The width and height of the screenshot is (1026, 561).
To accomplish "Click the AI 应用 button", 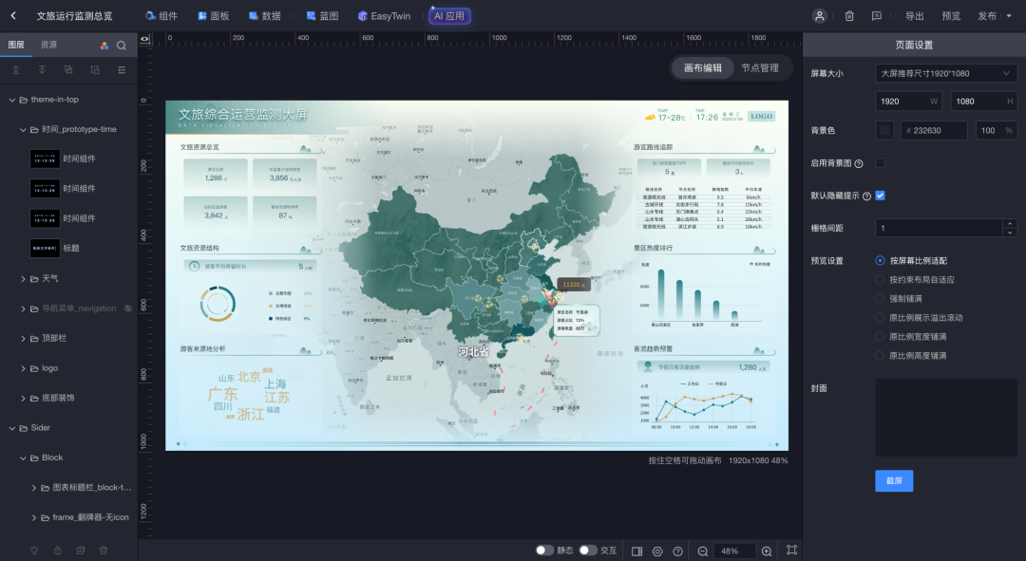I will 449,16.
